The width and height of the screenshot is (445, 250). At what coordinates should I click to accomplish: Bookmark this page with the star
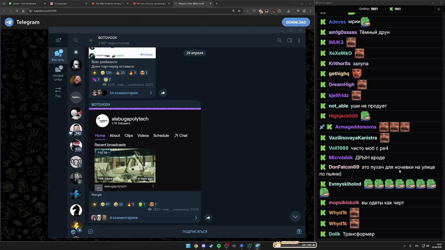pos(239,11)
